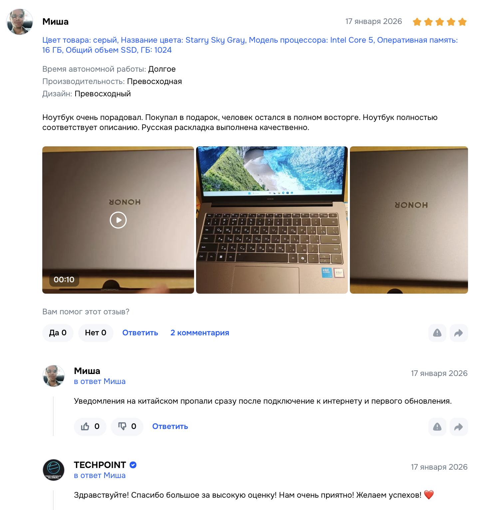This screenshot has height=510, width=488.
Task: Click 'Ответить' under the main review
Action: pos(140,333)
